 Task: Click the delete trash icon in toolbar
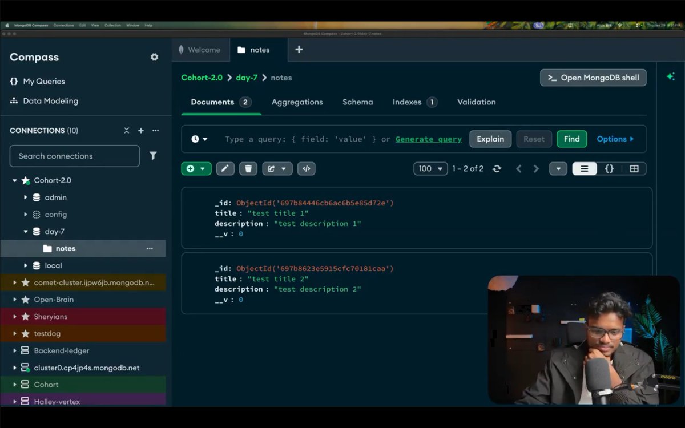(x=248, y=169)
